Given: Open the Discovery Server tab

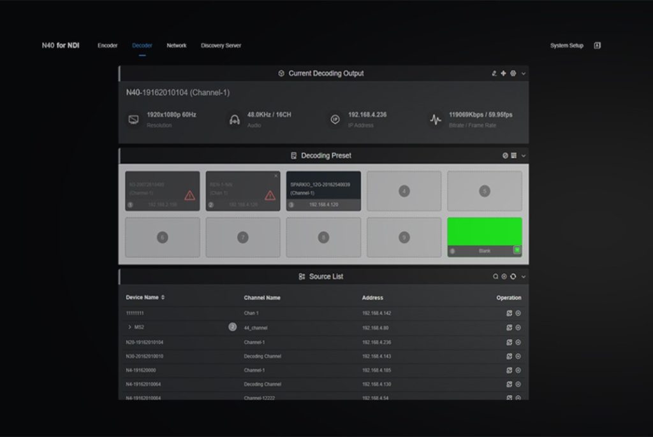Looking at the screenshot, I should tap(221, 46).
